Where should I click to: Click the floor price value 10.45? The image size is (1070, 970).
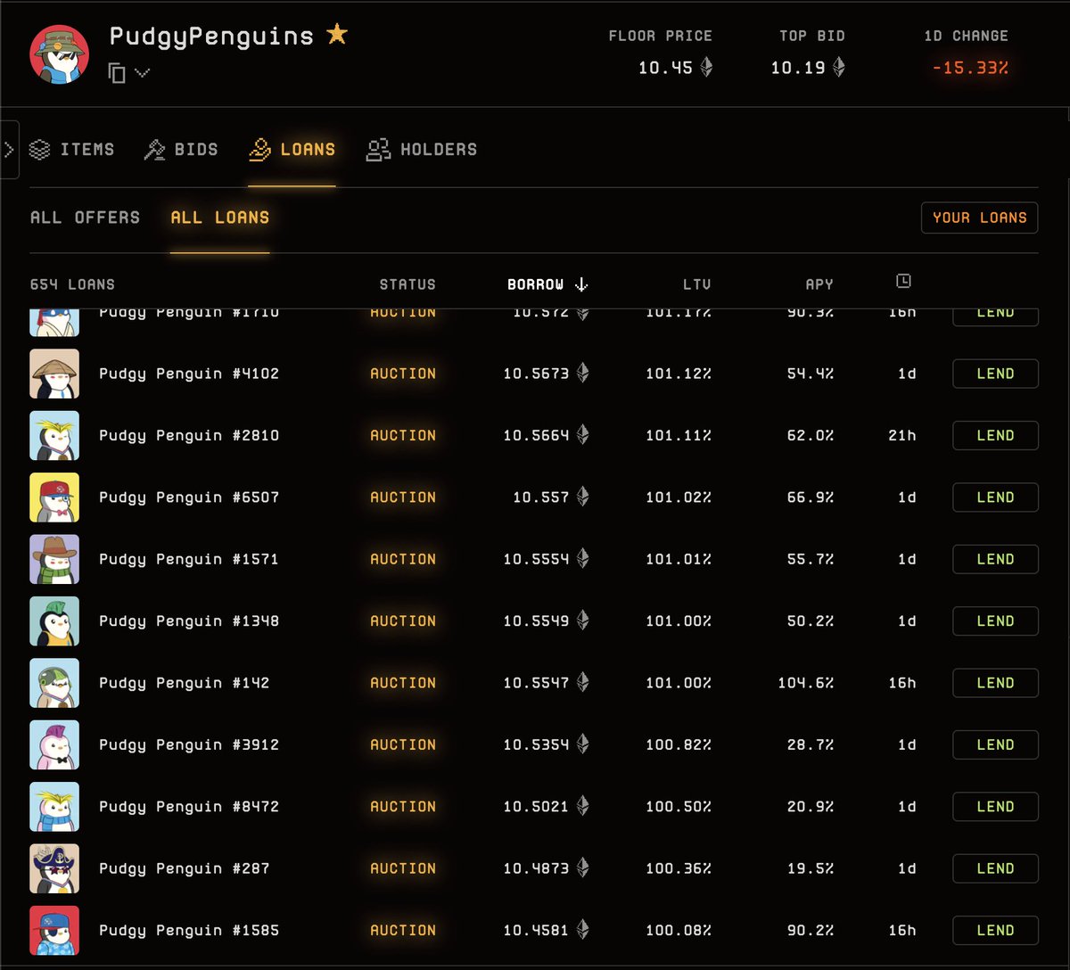[665, 68]
